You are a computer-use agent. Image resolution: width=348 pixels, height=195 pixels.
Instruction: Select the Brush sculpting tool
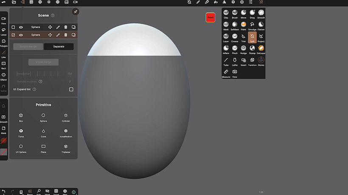[235, 14]
